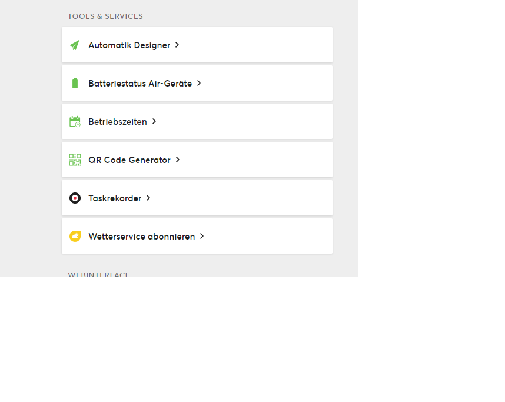Open the Taskrekorder tool
505x402 pixels.
[115, 198]
